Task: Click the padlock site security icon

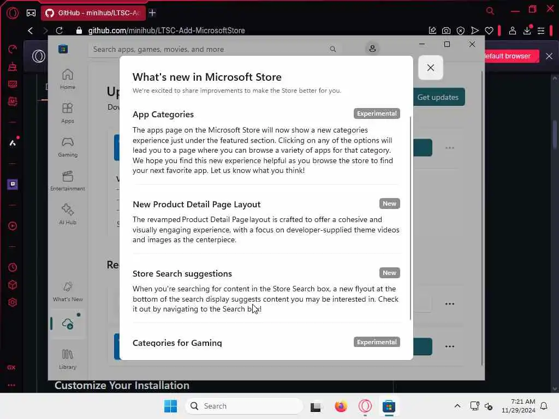Action: tap(79, 31)
